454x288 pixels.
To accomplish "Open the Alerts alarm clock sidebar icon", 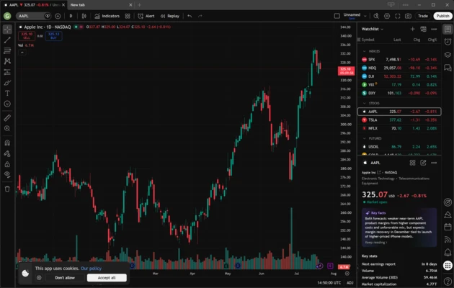I will tap(448, 42).
